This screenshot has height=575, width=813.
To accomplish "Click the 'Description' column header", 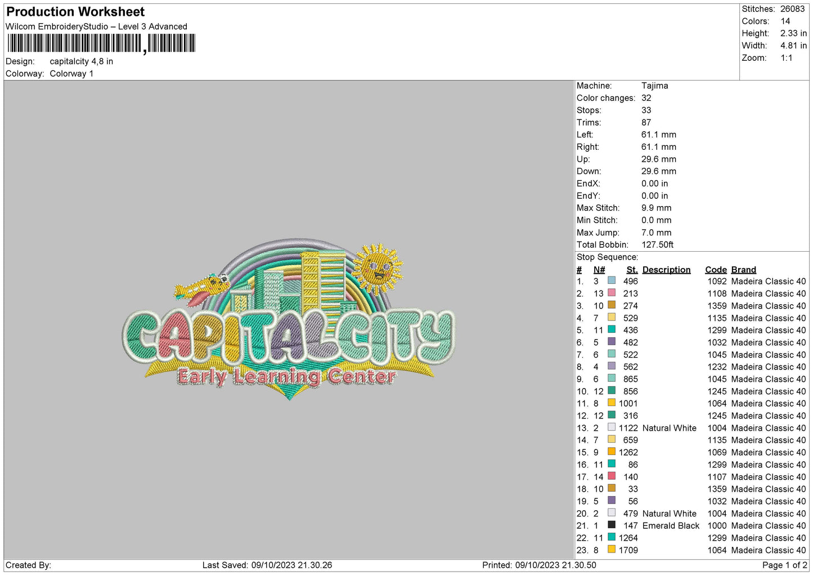I will [666, 270].
